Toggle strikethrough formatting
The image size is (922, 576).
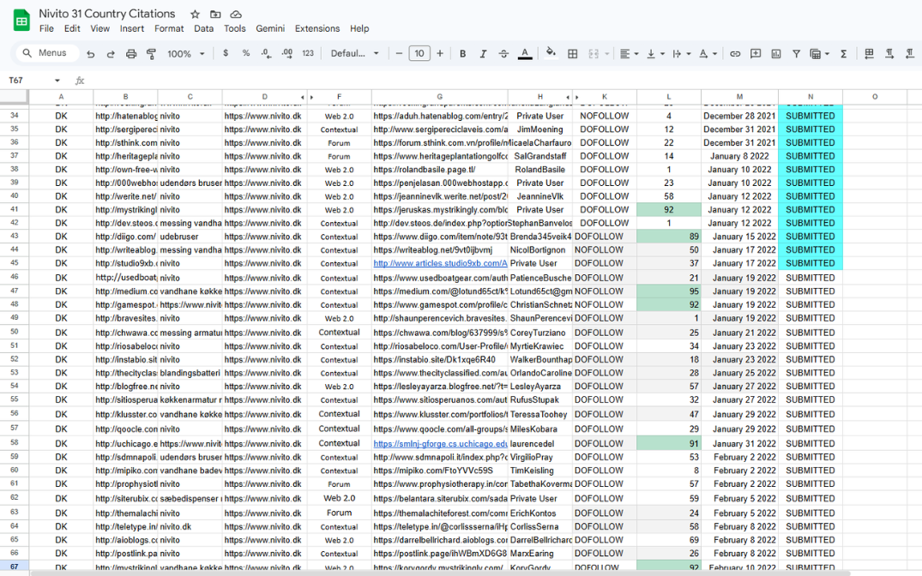[503, 53]
